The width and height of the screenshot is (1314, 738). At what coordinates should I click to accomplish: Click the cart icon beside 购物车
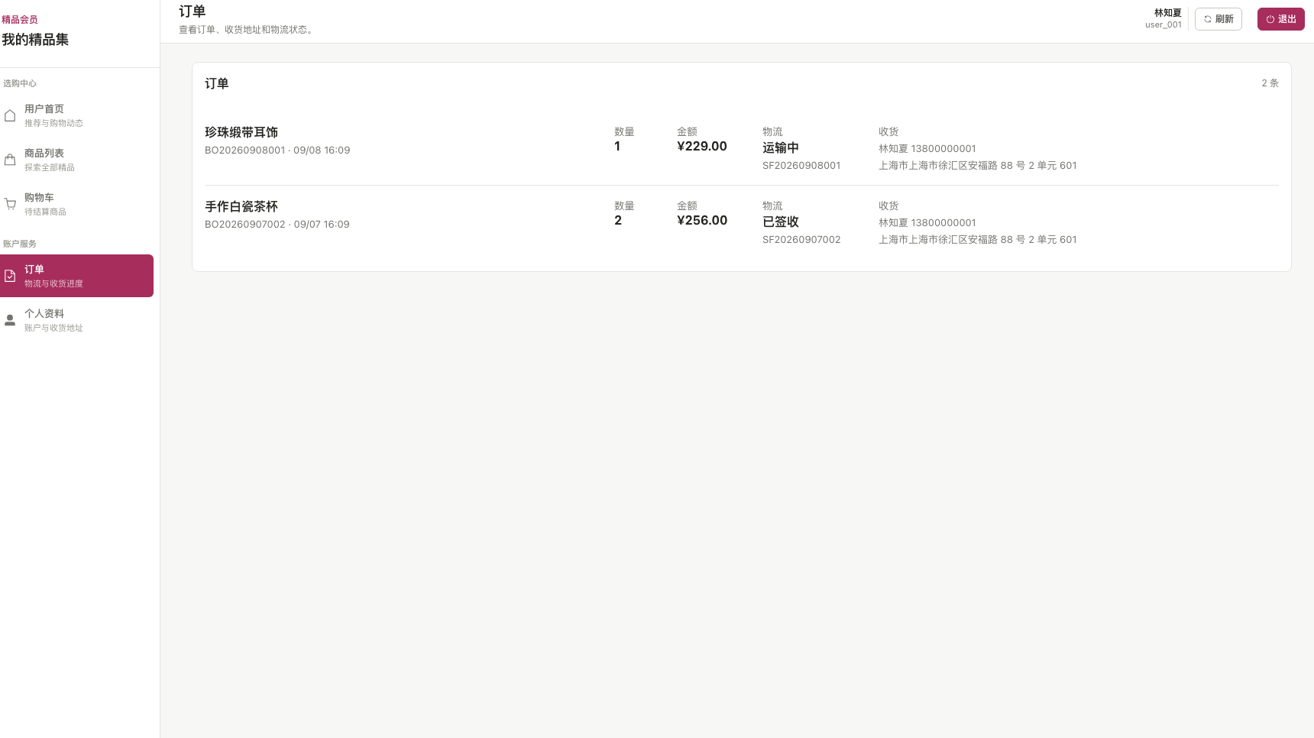(10, 204)
